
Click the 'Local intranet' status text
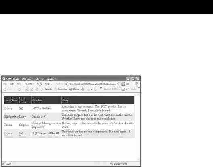120,164
